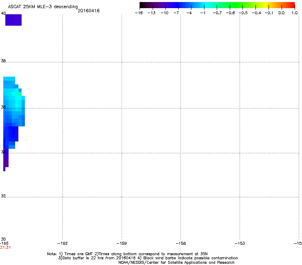Image resolution: width=302 pixels, height=265 pixels.
Task: Click the color bar label -0.7
Action: pos(217,13)
